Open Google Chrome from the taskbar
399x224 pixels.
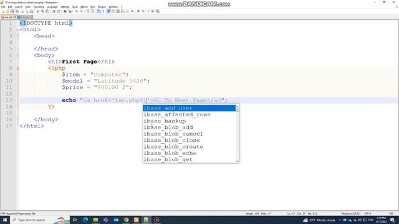[126, 220]
